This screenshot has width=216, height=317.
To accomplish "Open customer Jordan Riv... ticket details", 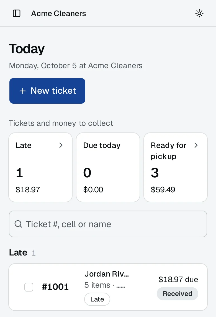I will (107, 274).
